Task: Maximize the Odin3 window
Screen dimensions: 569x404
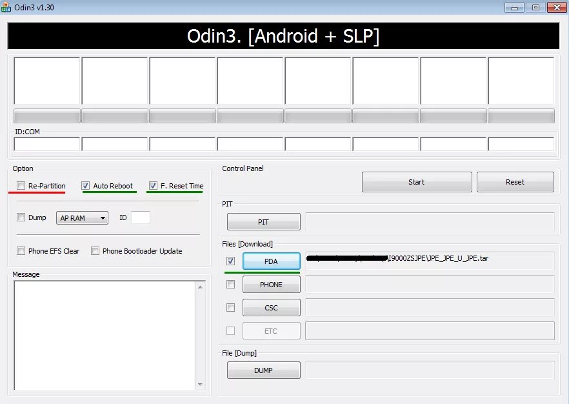Action: tap(535, 7)
